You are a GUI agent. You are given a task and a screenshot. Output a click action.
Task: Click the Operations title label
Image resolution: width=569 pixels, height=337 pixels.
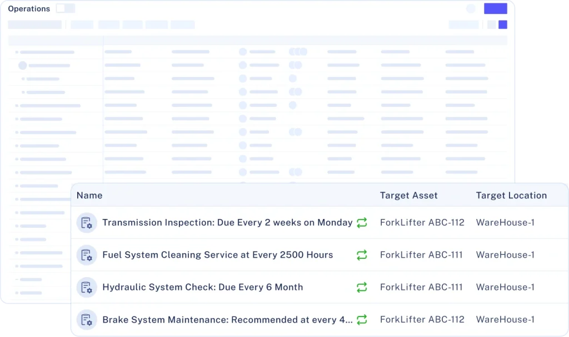(x=29, y=9)
